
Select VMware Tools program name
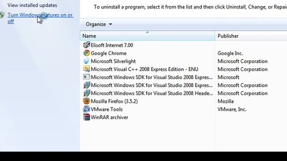[x=107, y=109]
